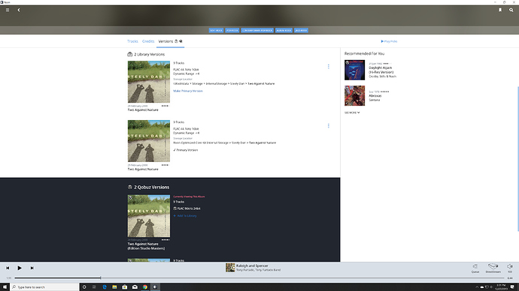The width and height of the screenshot is (519, 291).
Task: Click Play Picks button
Action: point(389,41)
